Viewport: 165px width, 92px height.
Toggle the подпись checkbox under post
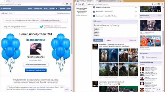pyautogui.click(x=105, y=40)
